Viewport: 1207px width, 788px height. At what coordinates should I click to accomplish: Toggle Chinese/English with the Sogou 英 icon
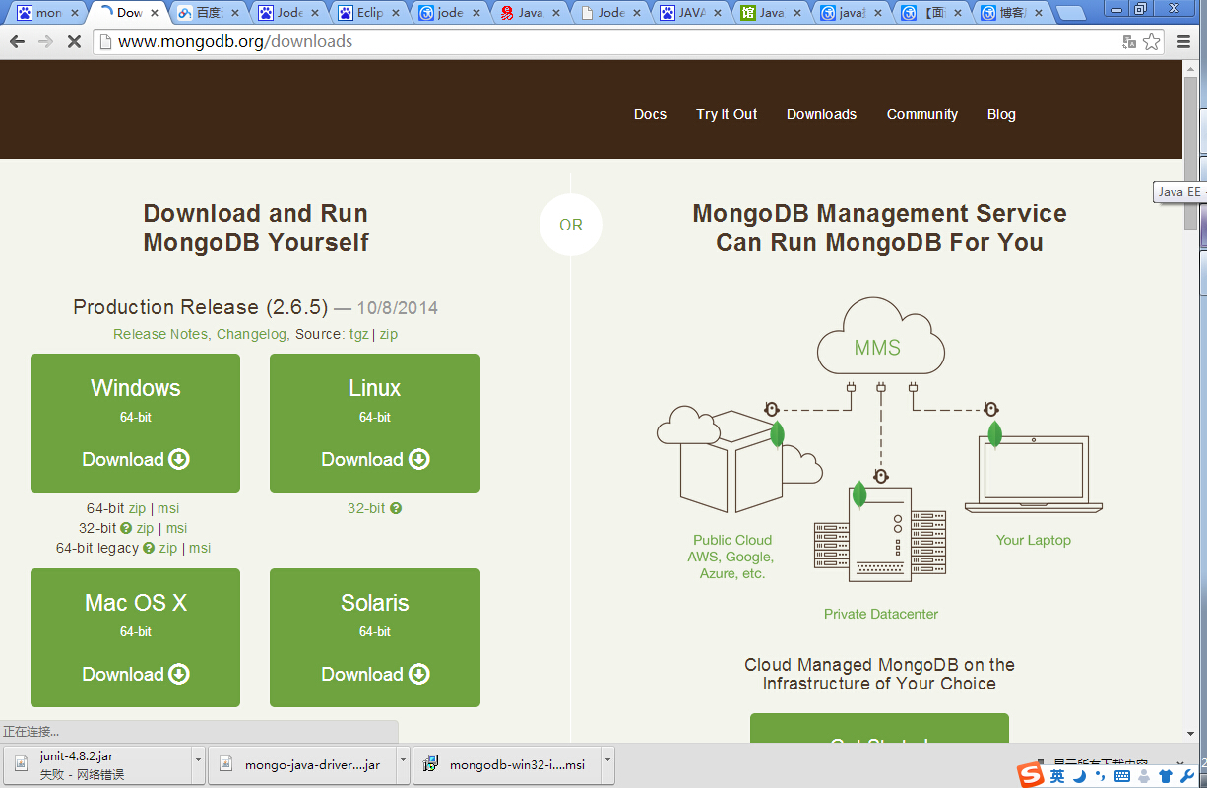point(1057,776)
